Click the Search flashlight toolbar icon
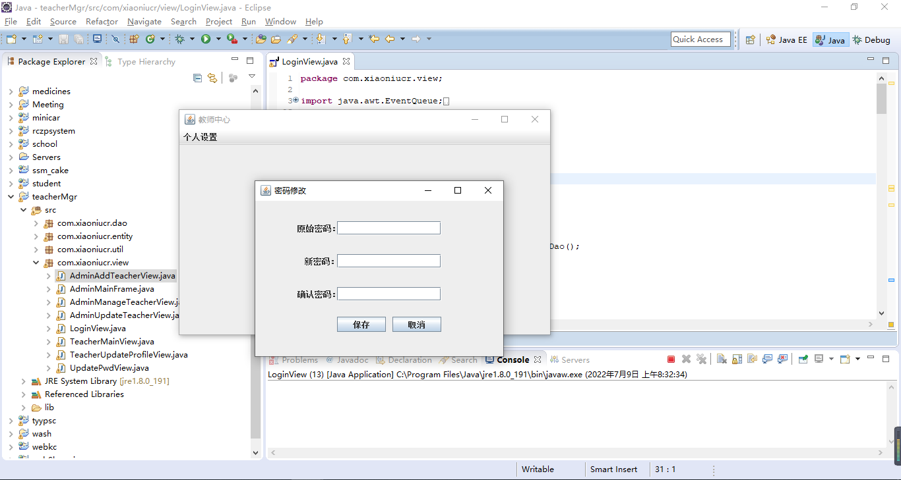This screenshot has width=901, height=480. [293, 40]
